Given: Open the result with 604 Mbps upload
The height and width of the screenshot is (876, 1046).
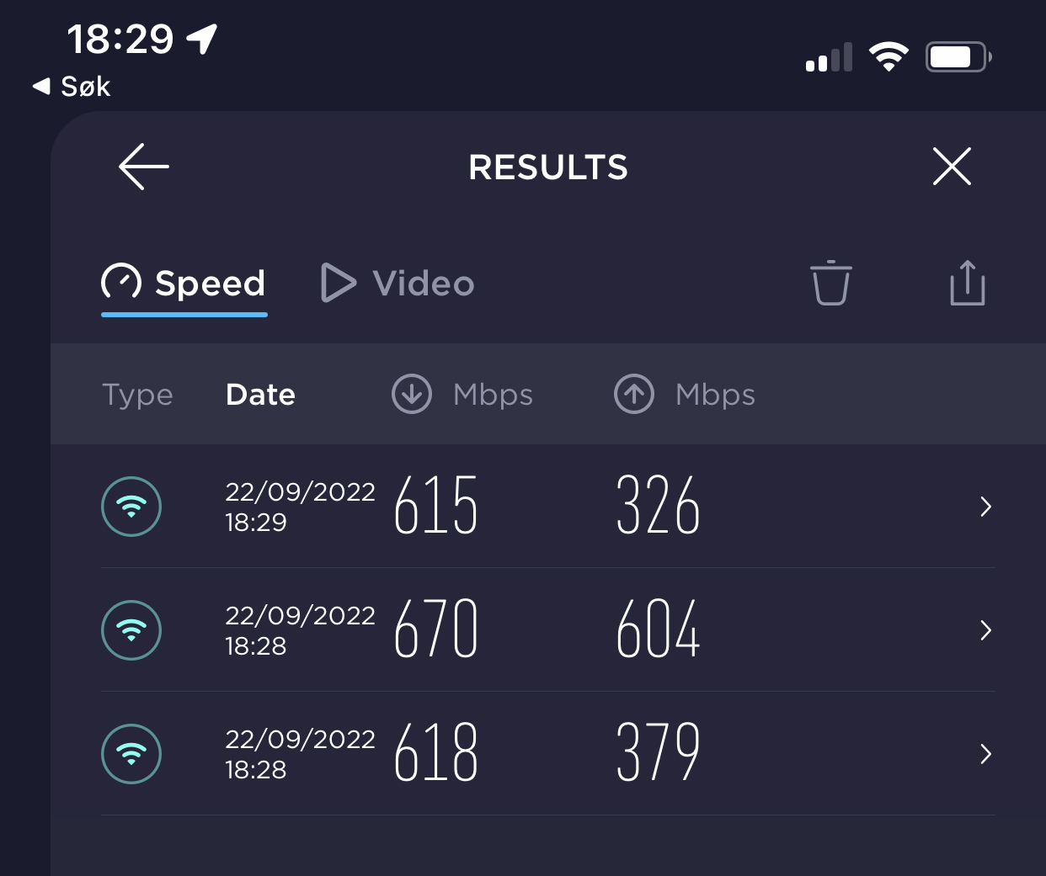Looking at the screenshot, I should point(658,629).
